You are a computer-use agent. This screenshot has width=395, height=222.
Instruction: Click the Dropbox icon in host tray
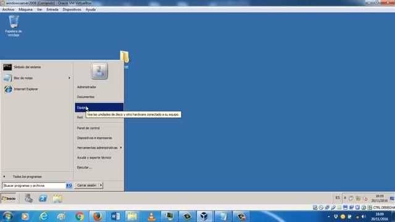point(336,216)
